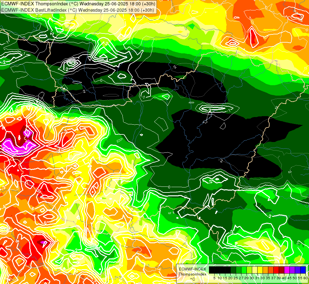Select the magenta 40–45 legend swatch
Viewport: 309px width, 284px height.
pos(287,270)
